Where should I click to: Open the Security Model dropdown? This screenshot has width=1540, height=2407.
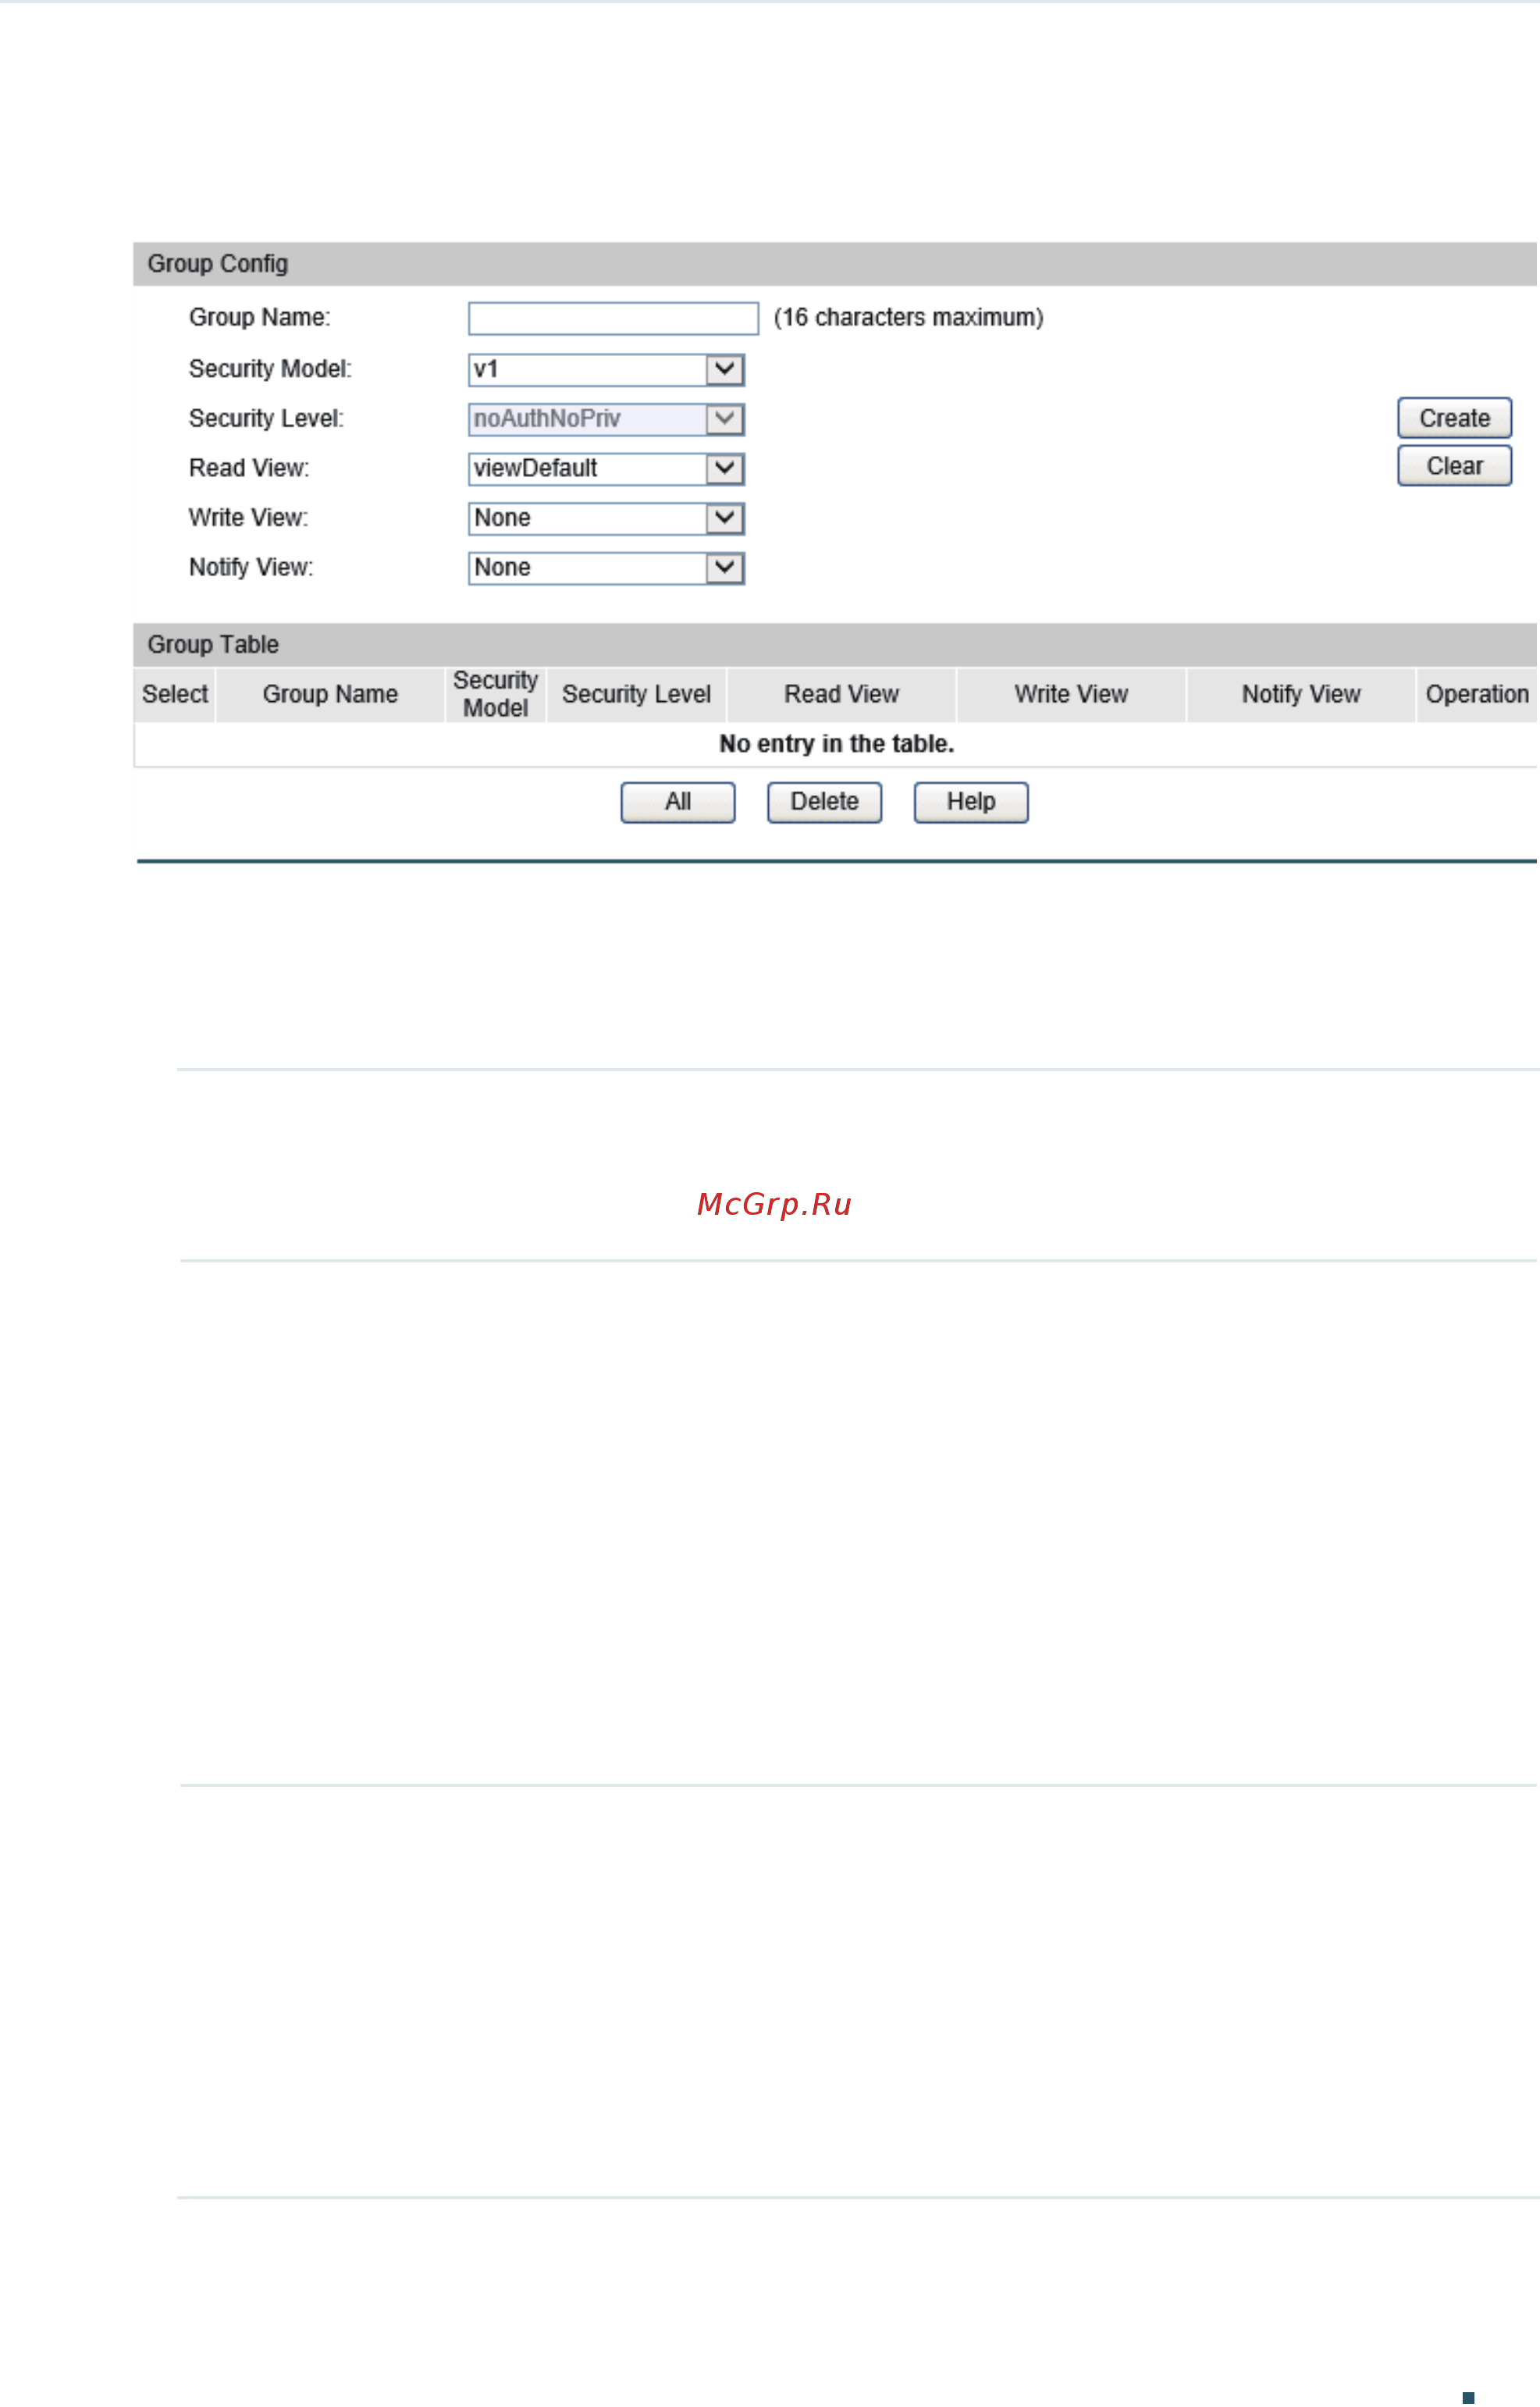tap(606, 369)
